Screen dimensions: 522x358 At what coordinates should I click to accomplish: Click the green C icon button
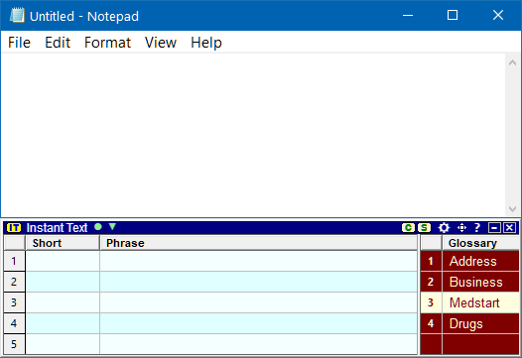point(408,228)
